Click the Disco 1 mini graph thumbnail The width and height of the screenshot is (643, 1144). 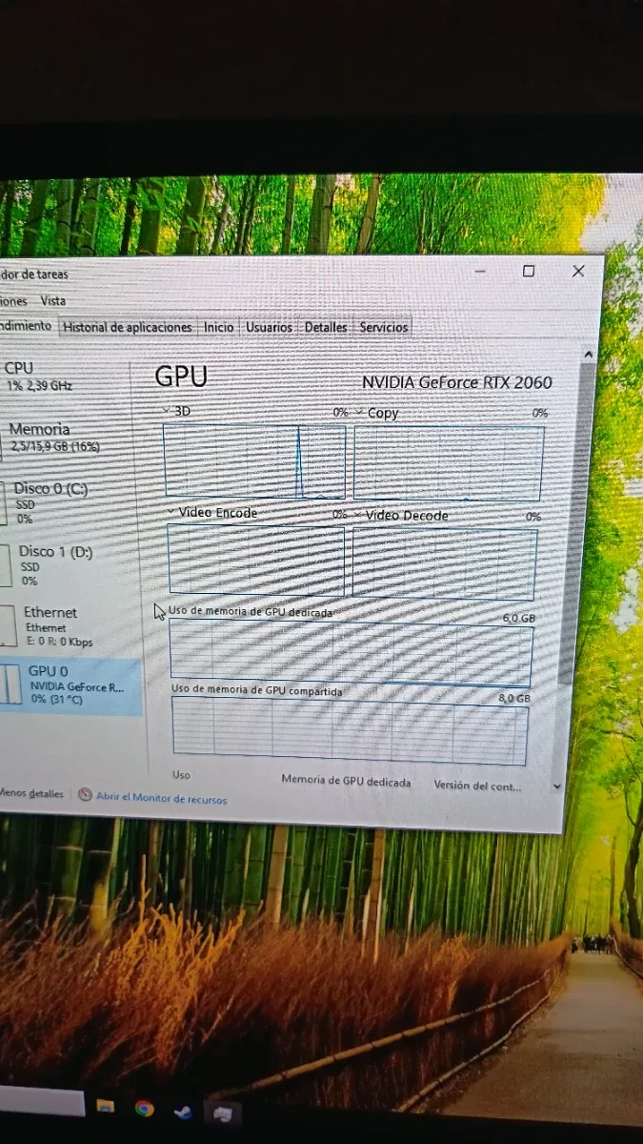pos(6,565)
